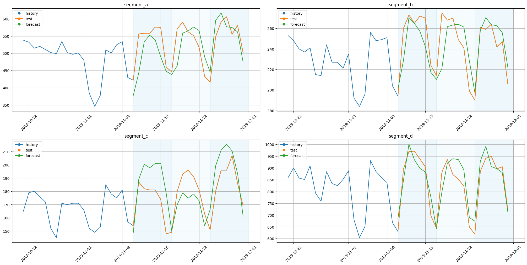Click the segment_d chart title

tap(401, 136)
